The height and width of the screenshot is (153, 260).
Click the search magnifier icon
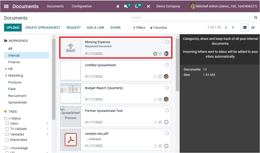(255, 18)
